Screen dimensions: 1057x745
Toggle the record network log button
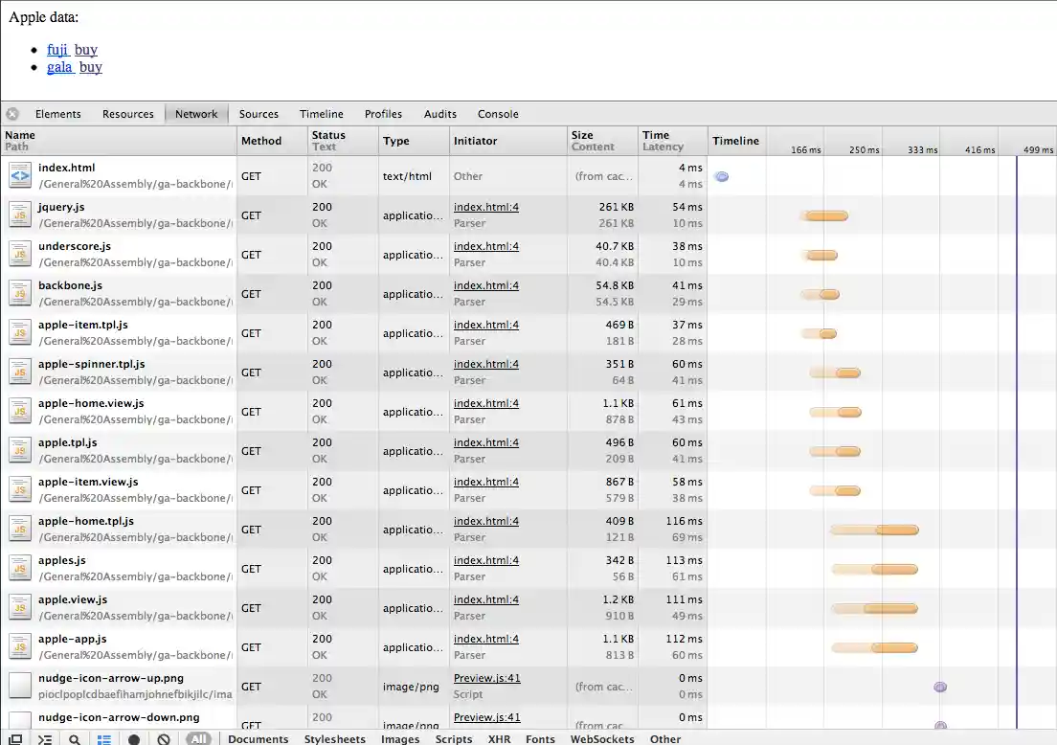click(134, 738)
